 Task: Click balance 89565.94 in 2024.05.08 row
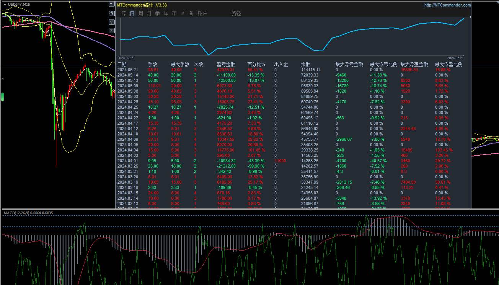[310, 91]
